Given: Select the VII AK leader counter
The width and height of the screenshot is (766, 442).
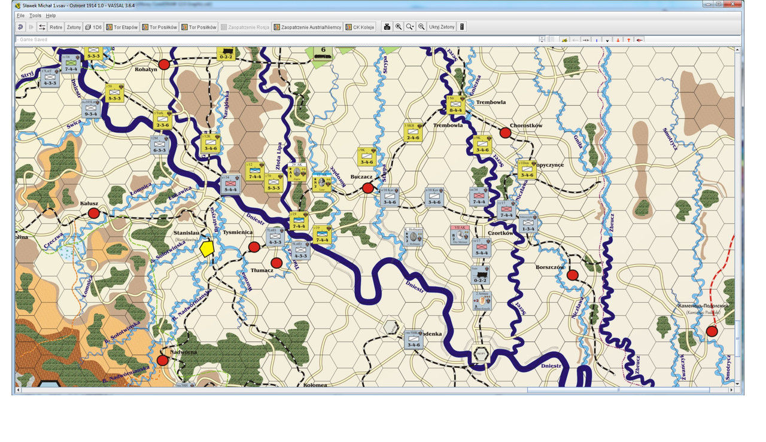Looking at the screenshot, I should 460,235.
